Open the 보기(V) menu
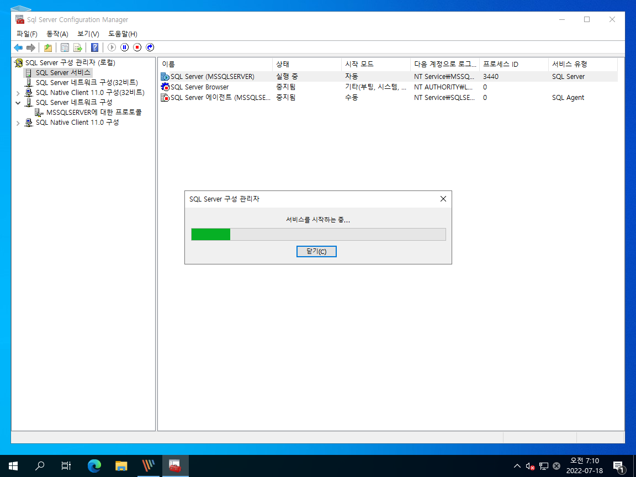 88,34
